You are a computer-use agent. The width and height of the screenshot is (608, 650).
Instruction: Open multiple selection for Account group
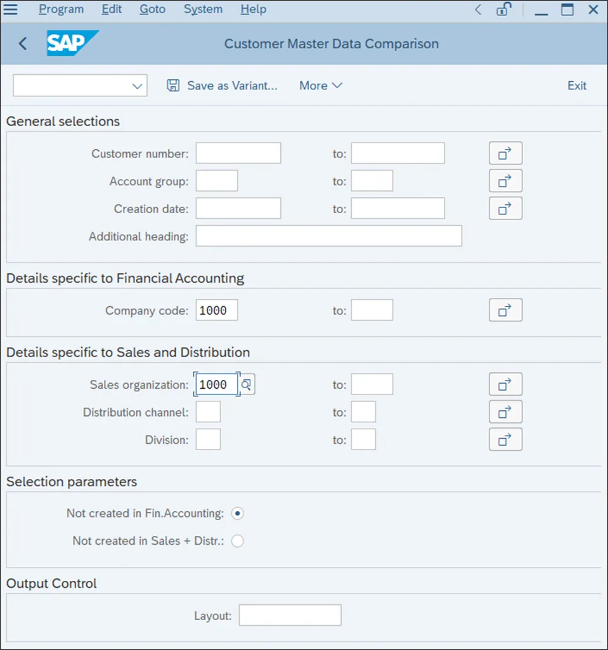(x=505, y=181)
